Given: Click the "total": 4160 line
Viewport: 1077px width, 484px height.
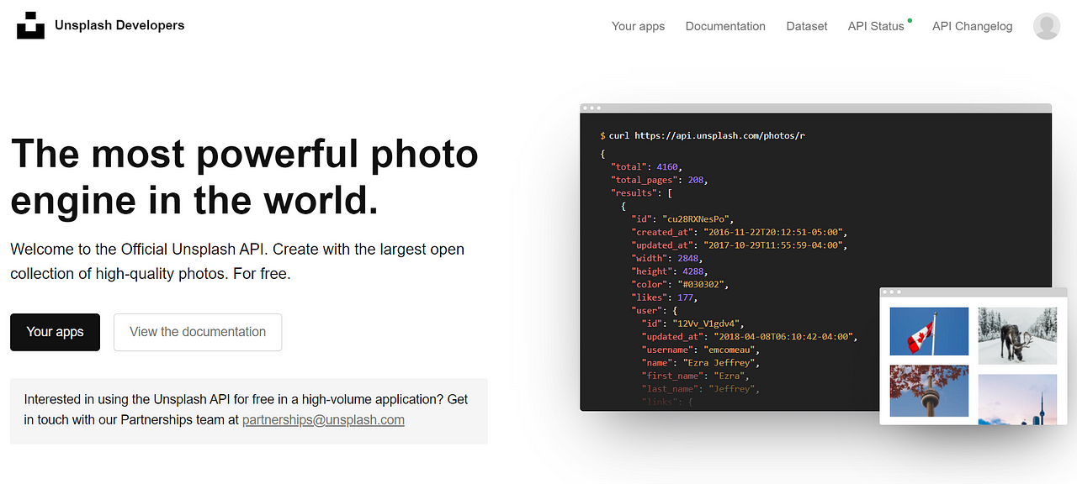Looking at the screenshot, I should (646, 166).
